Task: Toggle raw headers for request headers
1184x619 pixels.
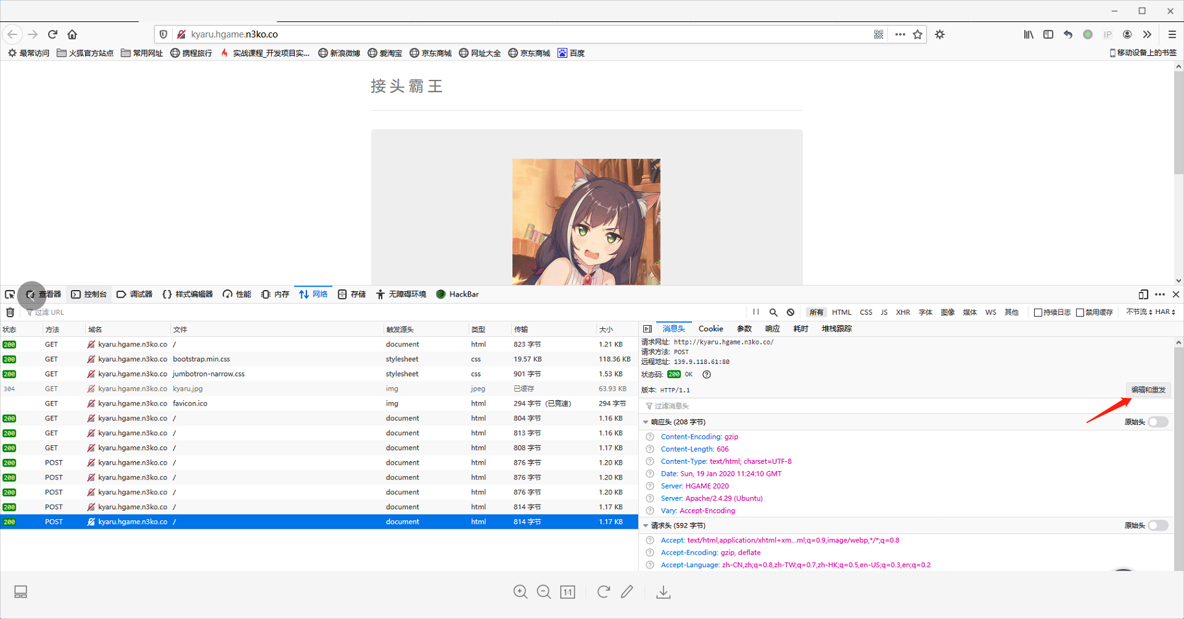Action: click(x=1158, y=526)
